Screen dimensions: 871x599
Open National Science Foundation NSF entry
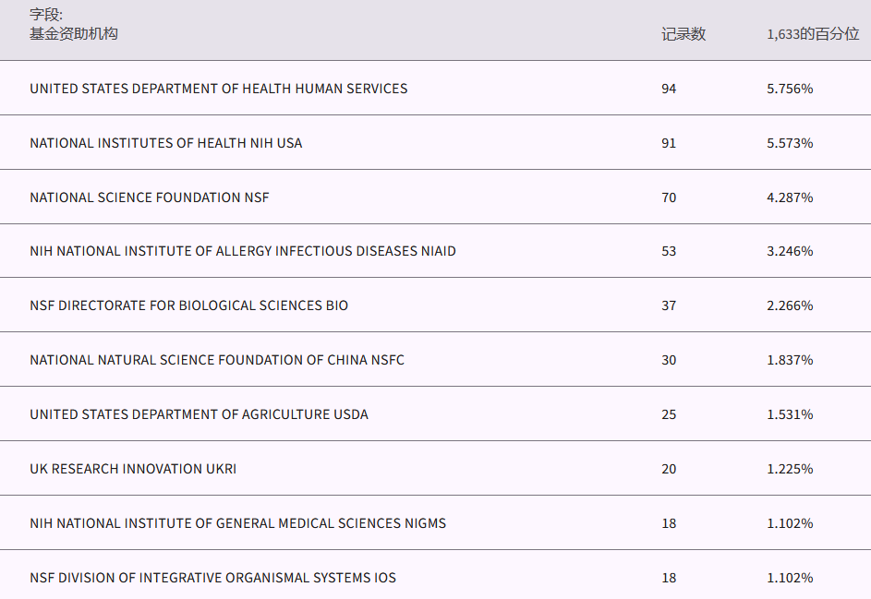pyautogui.click(x=150, y=198)
